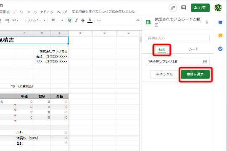Click the 単価 header cell
Image resolution: width=227 pixels, height=151 pixels.
[24, 96]
